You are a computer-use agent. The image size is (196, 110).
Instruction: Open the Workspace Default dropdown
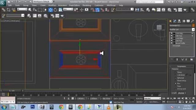tap(43, 2)
